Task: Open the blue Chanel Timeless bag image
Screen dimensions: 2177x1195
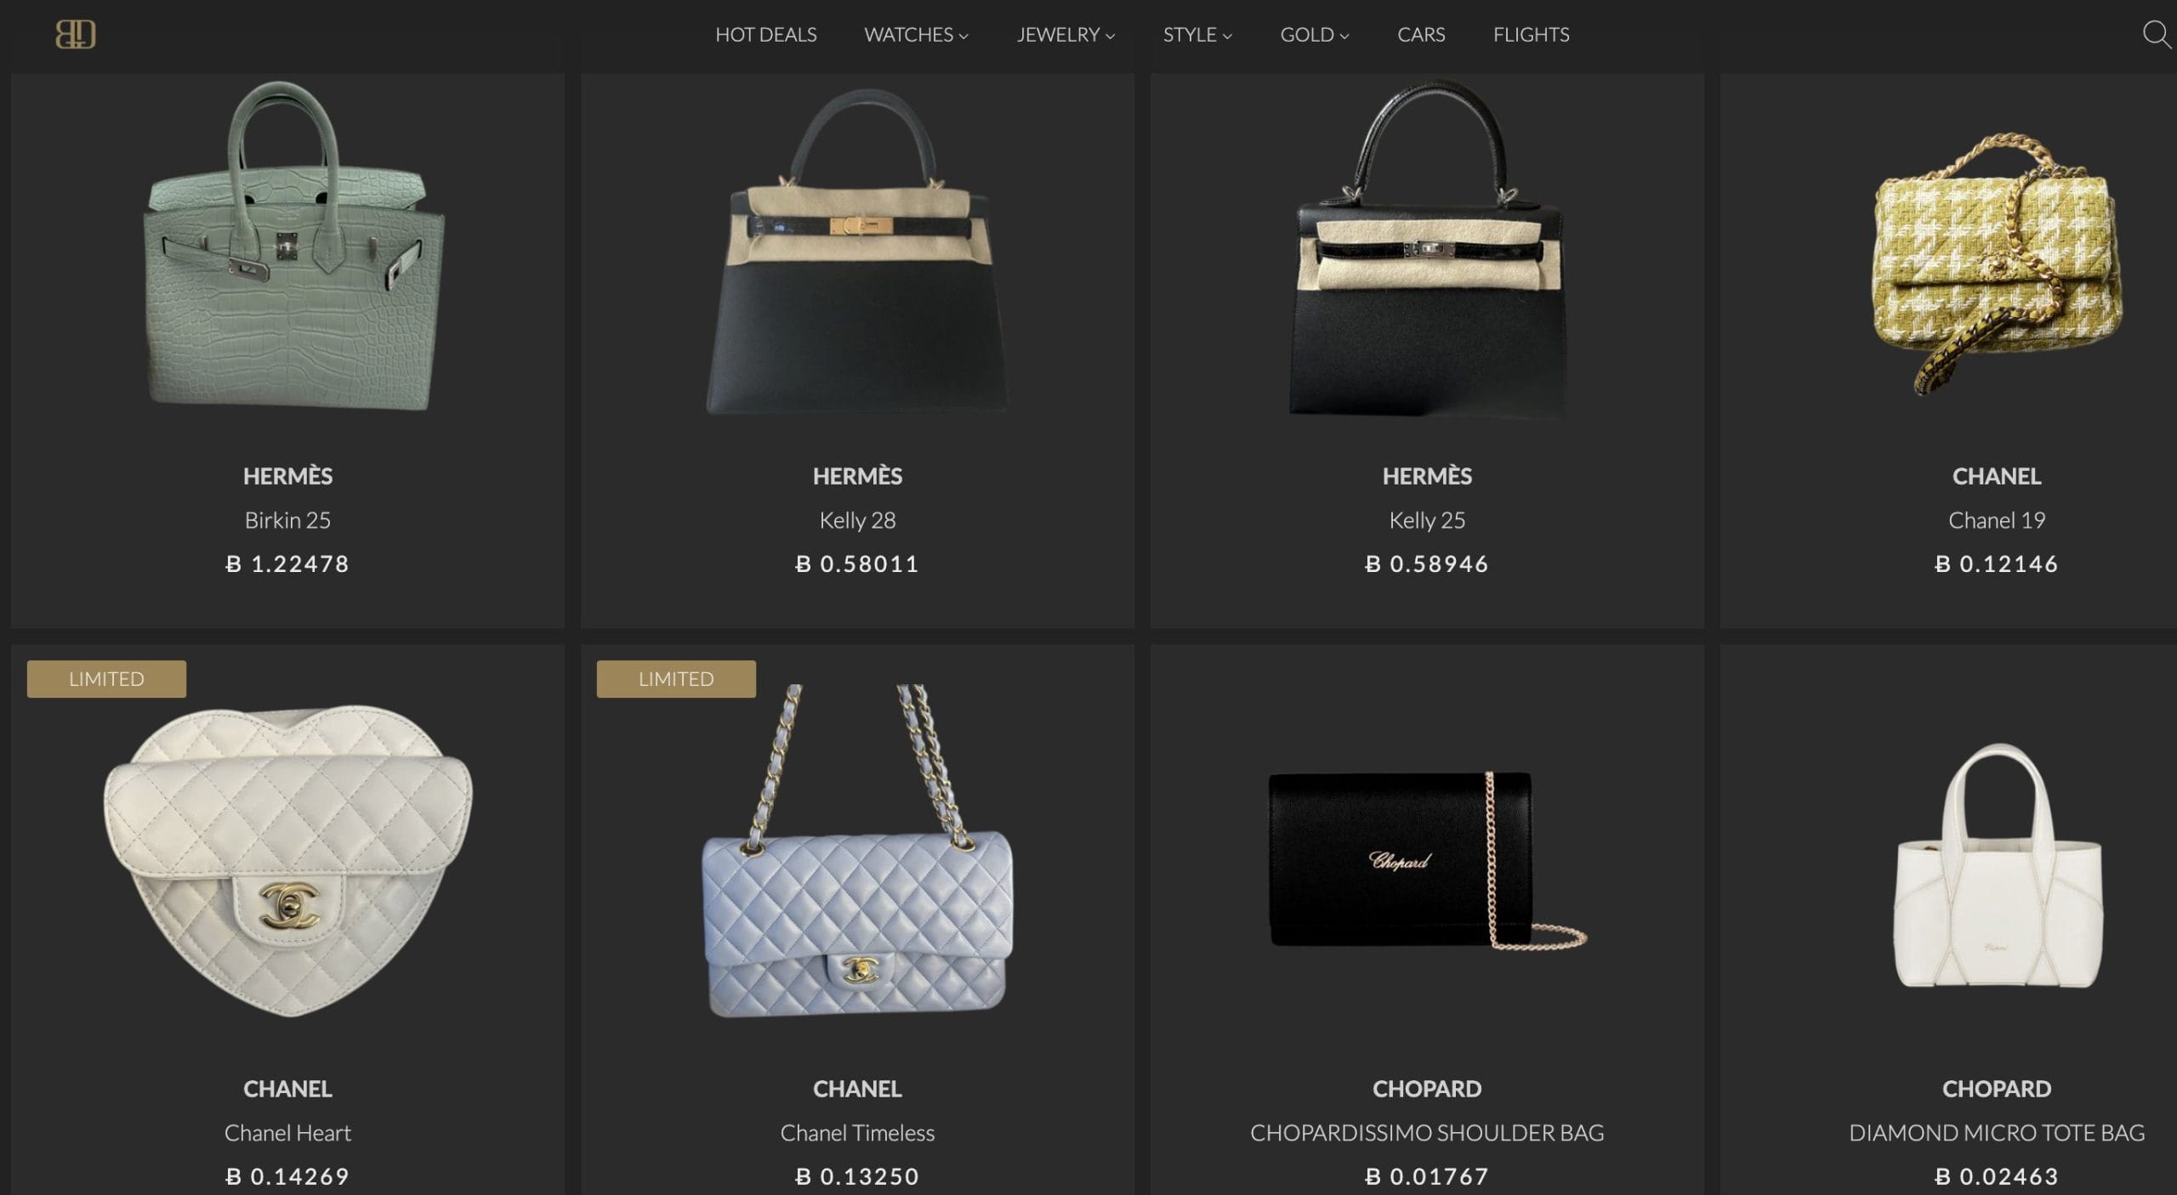Action: coord(857,851)
